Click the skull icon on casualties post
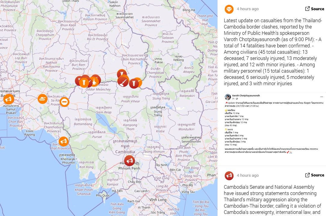 (229, 9)
